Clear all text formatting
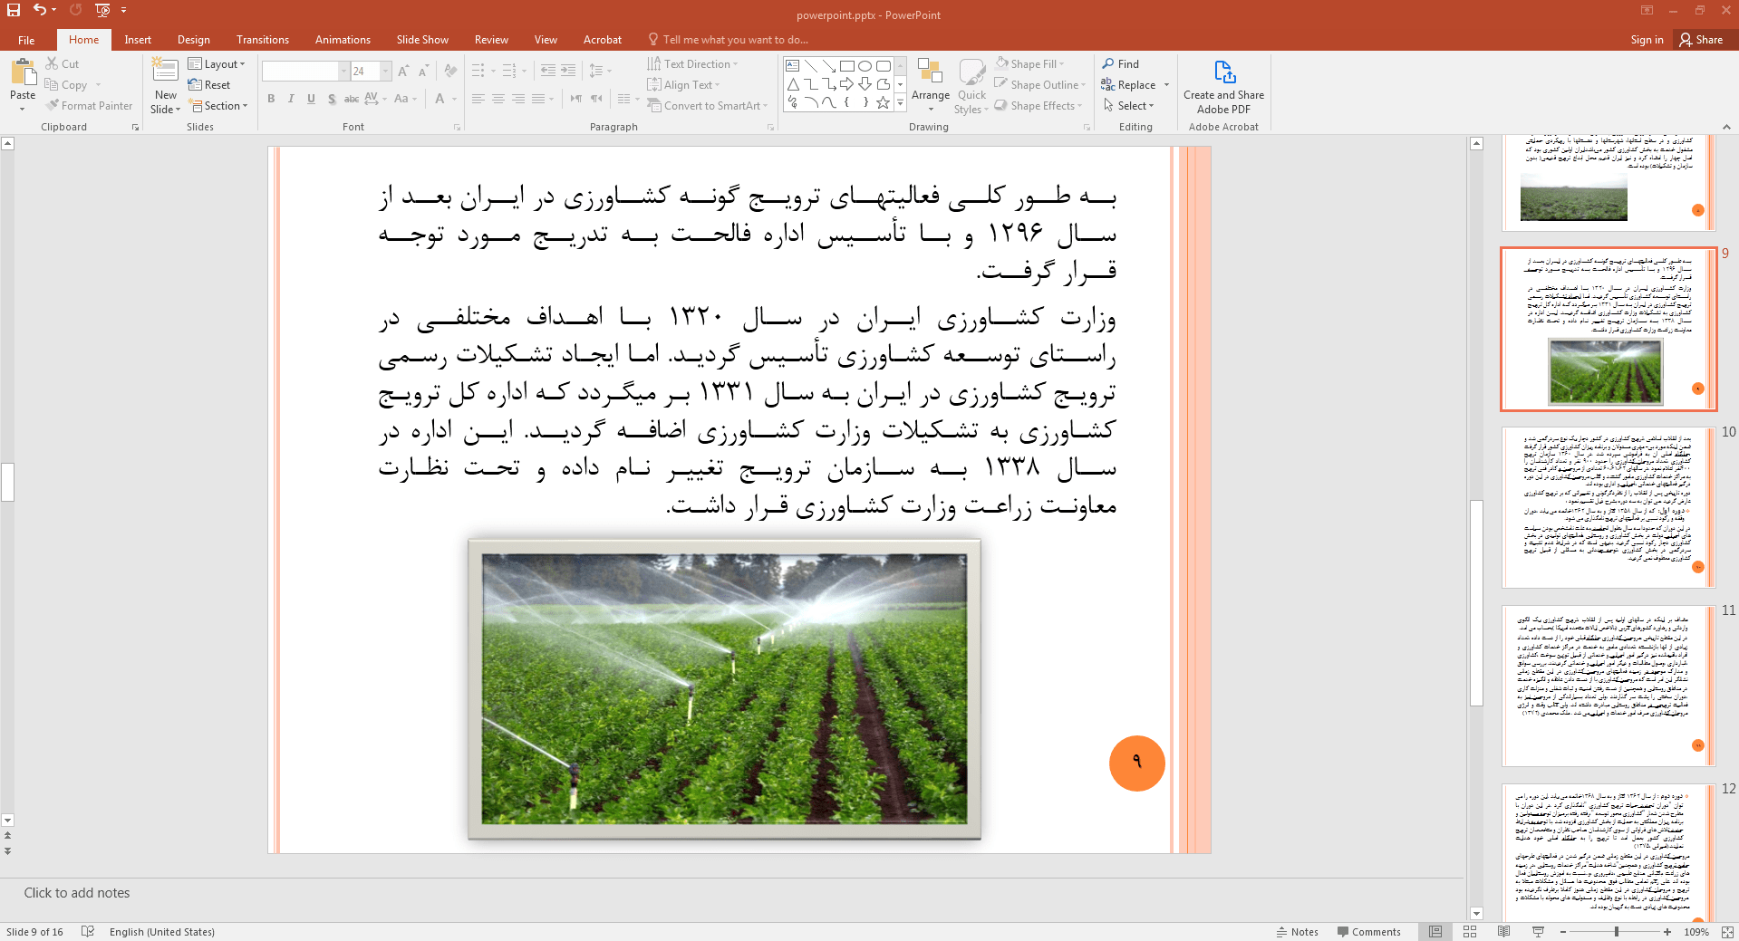 (x=450, y=71)
